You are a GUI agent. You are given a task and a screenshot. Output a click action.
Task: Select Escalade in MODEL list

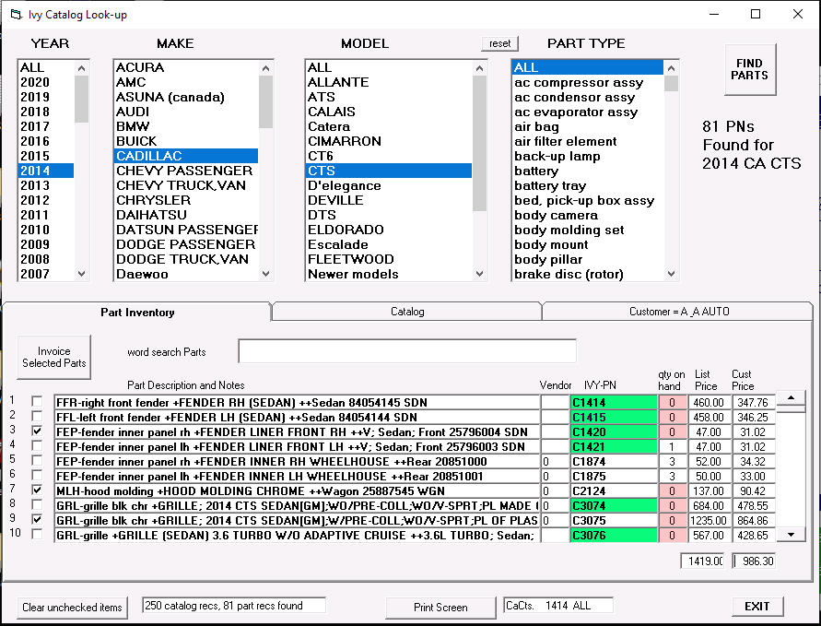tap(389, 244)
